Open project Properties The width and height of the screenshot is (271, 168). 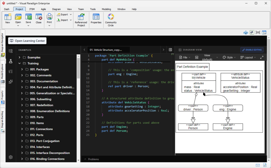coord(96,18)
